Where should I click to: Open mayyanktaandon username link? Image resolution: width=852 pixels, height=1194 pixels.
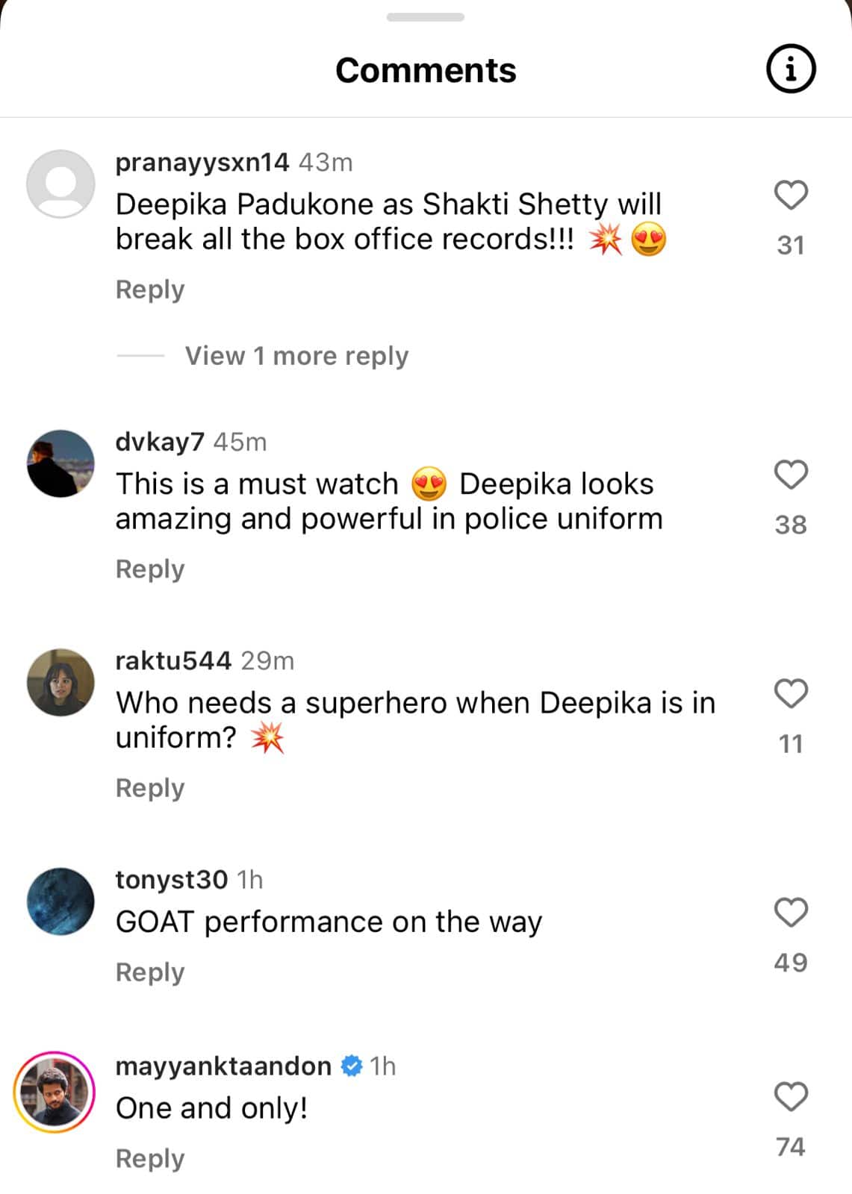click(x=223, y=1066)
